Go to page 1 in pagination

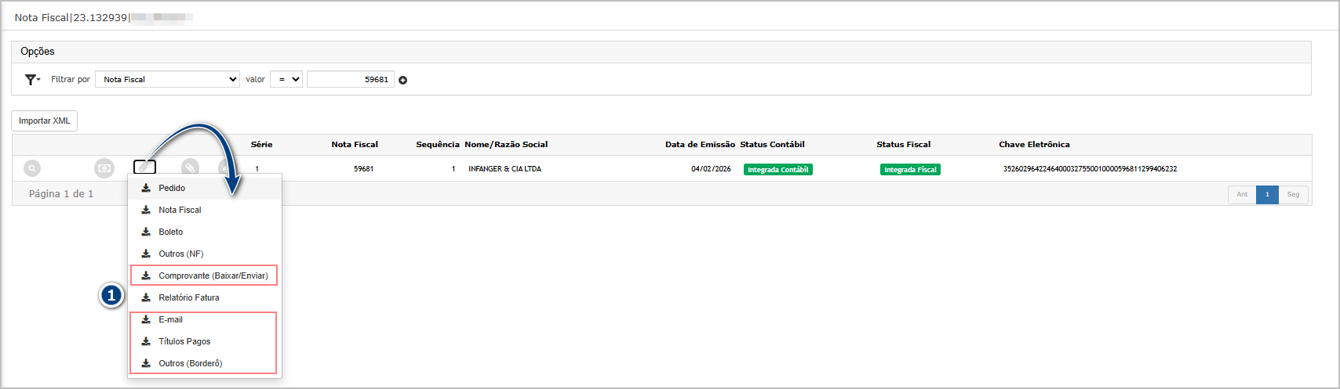click(1267, 194)
